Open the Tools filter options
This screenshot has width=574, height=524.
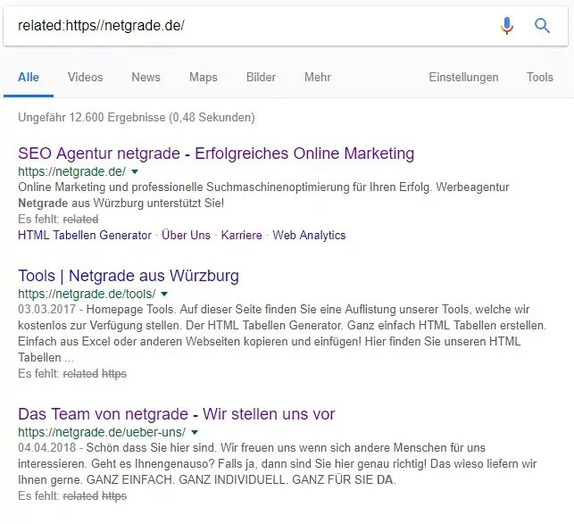tap(539, 78)
